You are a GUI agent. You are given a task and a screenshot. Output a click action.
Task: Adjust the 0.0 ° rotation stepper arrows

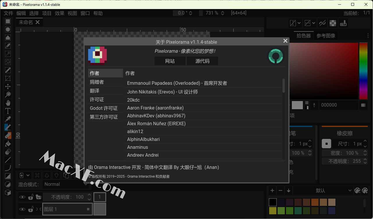click(x=191, y=13)
